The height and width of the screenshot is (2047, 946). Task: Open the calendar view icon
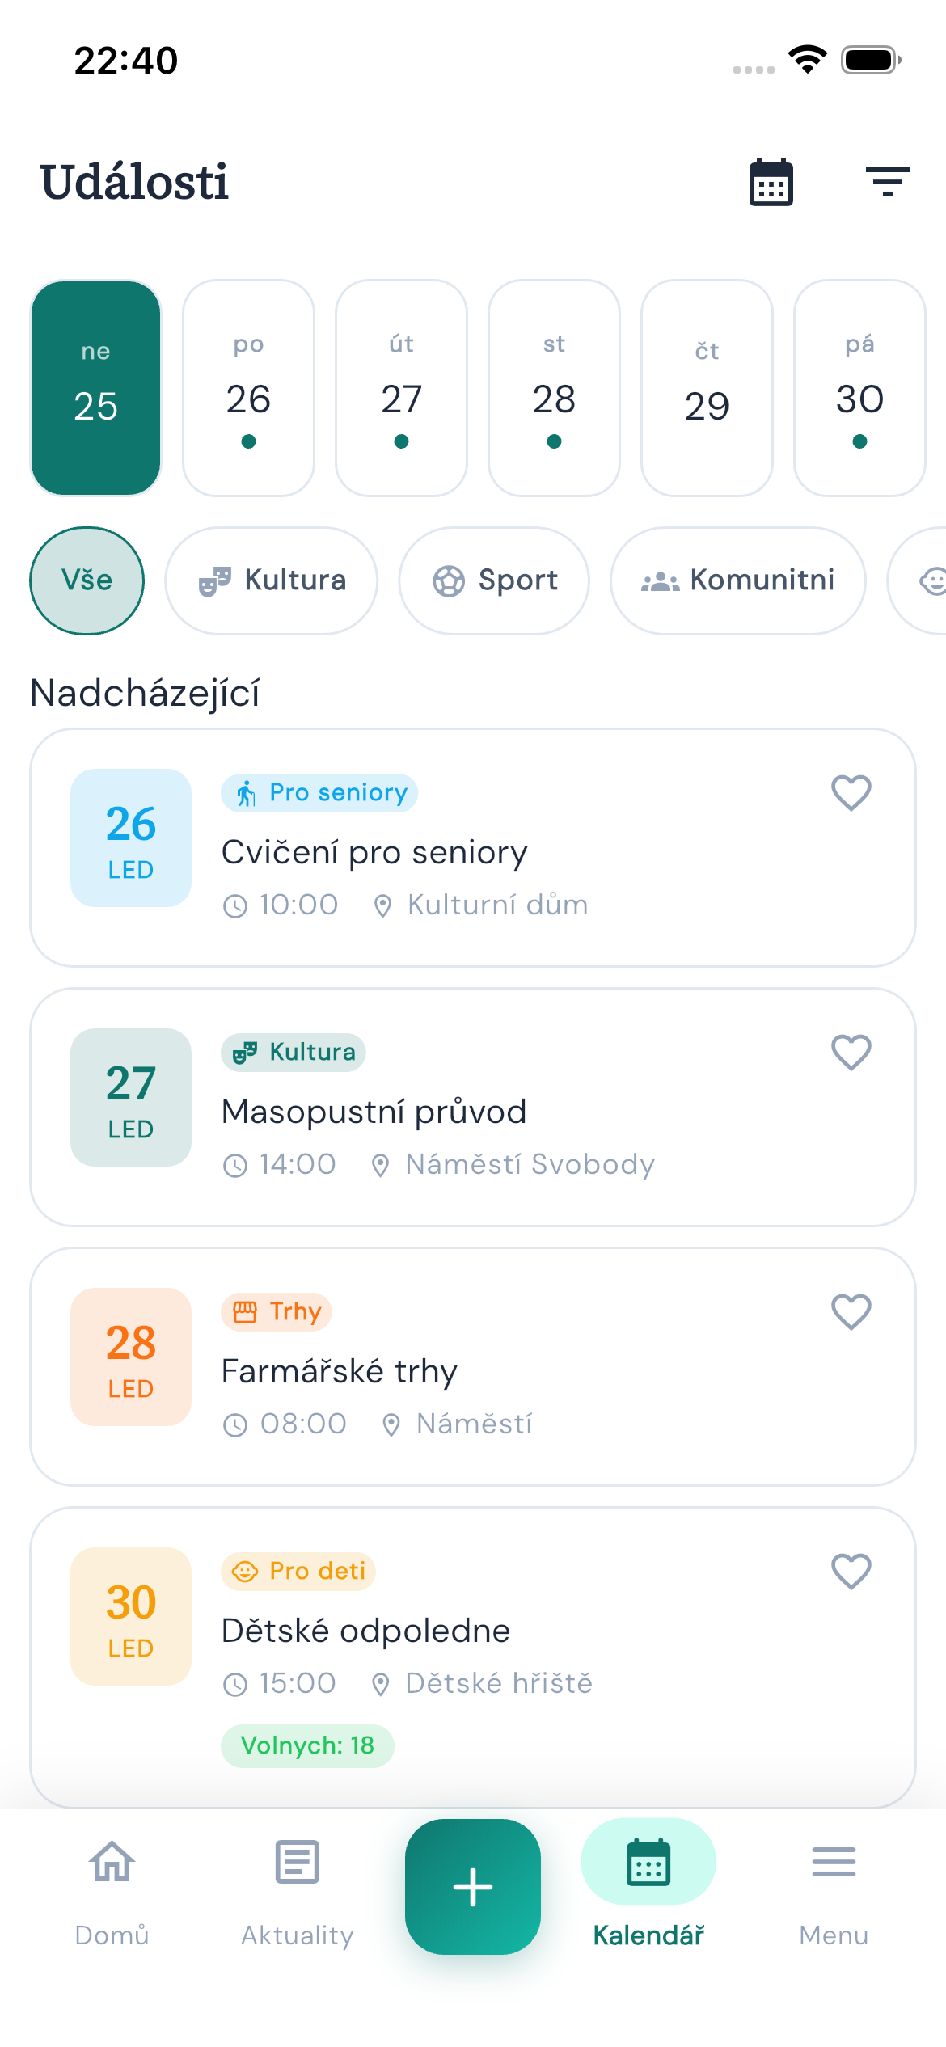769,183
